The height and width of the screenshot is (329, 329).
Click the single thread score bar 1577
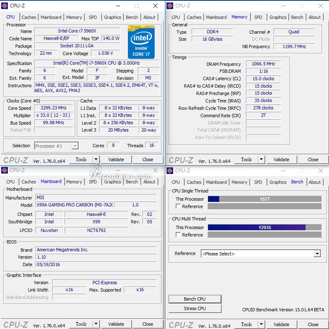[x=264, y=199]
